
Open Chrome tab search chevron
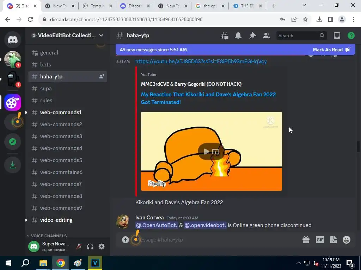pyautogui.click(x=304, y=5)
